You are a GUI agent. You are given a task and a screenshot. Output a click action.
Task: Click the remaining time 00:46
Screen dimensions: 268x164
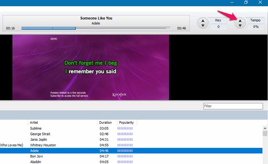click(x=181, y=28)
